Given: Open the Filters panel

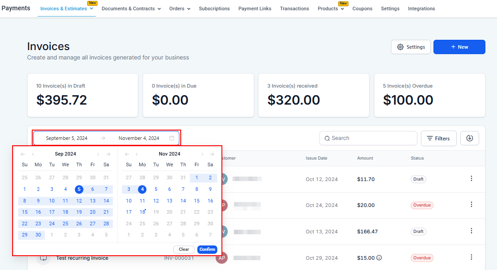Looking at the screenshot, I should tap(438, 139).
